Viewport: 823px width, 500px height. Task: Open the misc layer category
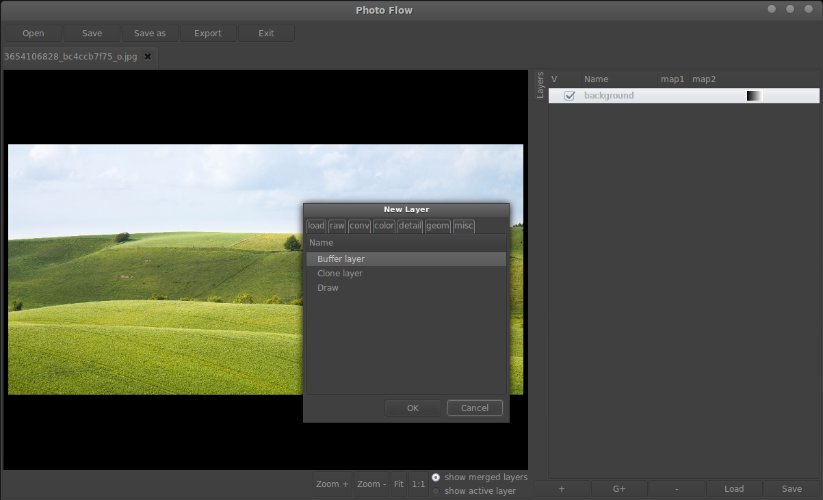pyautogui.click(x=463, y=226)
